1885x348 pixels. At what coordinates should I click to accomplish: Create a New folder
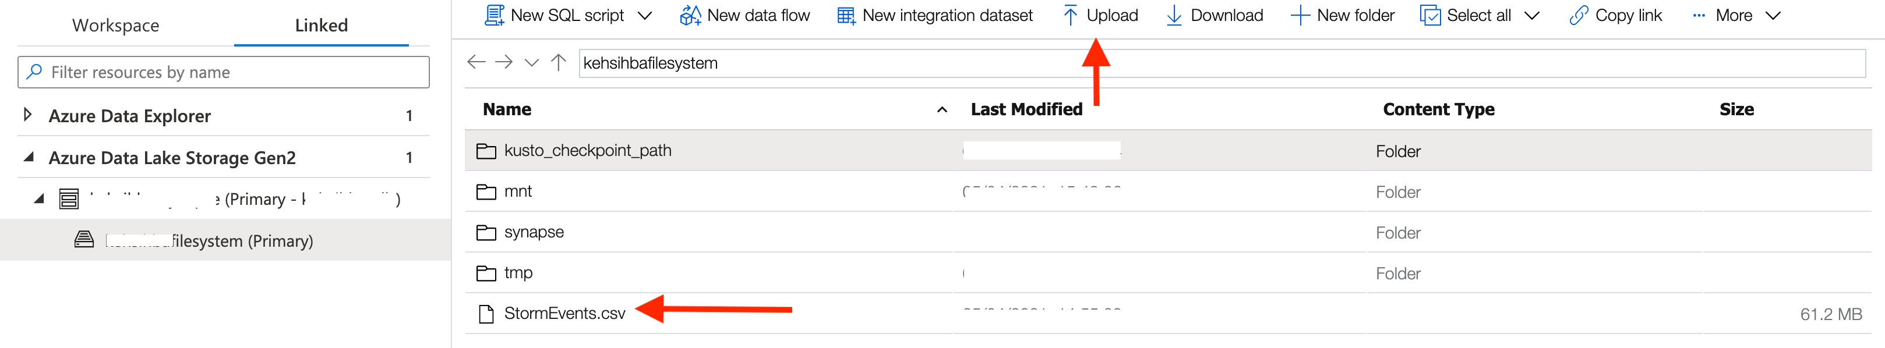coord(1343,15)
